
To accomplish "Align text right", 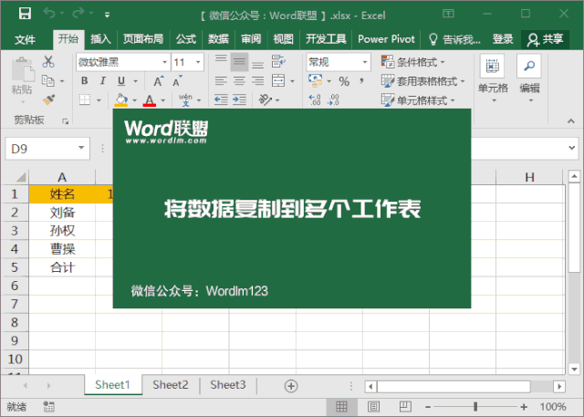I will point(257,81).
